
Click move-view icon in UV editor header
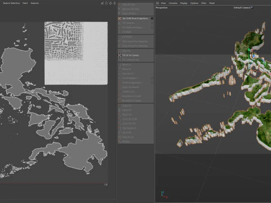tap(111, 3)
